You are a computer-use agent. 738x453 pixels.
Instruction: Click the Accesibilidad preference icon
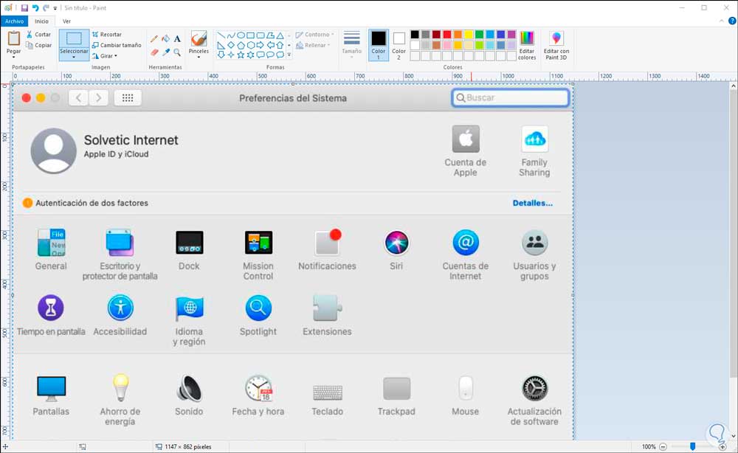(x=120, y=308)
